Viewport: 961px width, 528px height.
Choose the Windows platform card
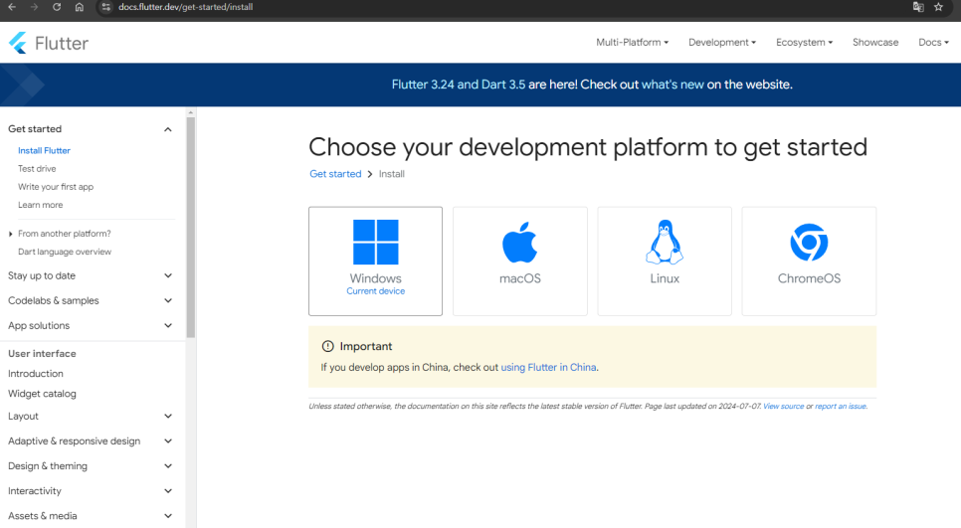point(376,261)
